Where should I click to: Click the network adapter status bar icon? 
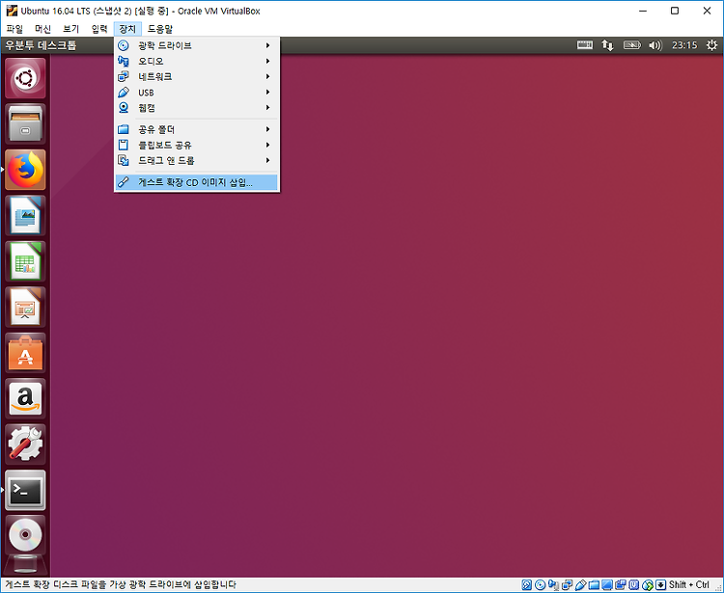click(567, 584)
